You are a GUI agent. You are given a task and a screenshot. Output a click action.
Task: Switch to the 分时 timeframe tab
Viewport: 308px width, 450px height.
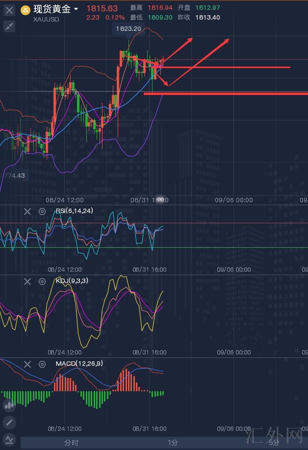point(71,443)
